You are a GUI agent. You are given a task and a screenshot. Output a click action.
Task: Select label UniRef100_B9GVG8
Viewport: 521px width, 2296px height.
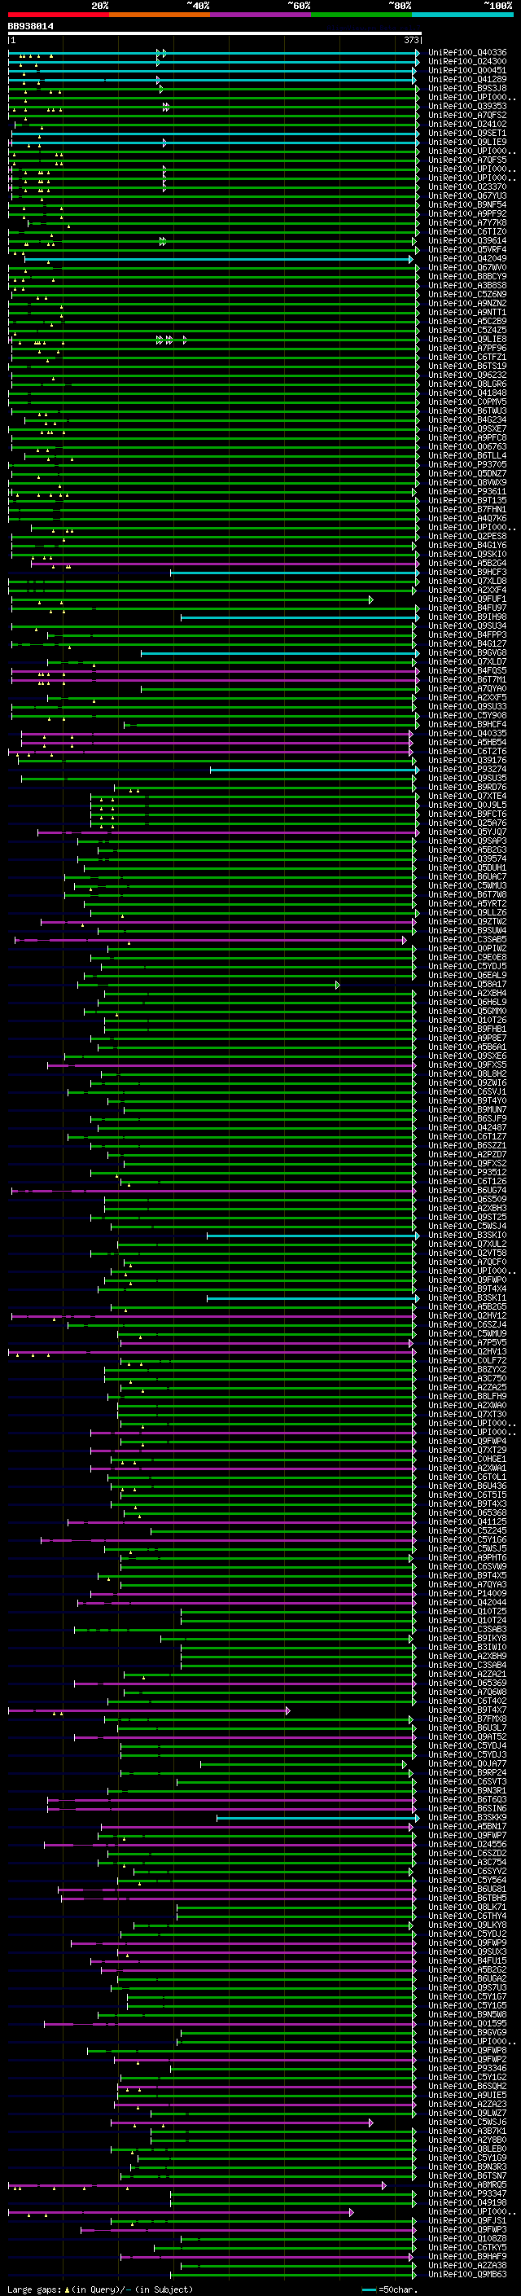(x=467, y=652)
